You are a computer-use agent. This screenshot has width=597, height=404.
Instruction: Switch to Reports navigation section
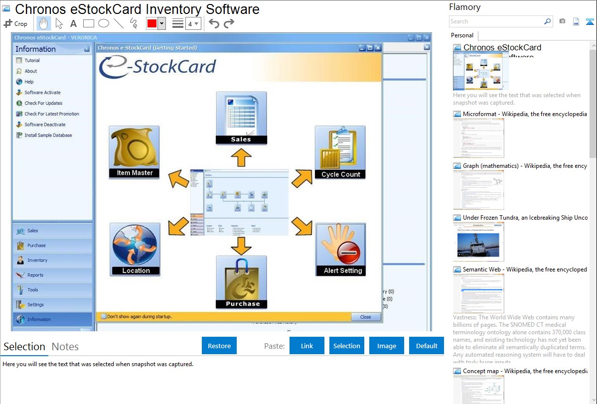52,275
